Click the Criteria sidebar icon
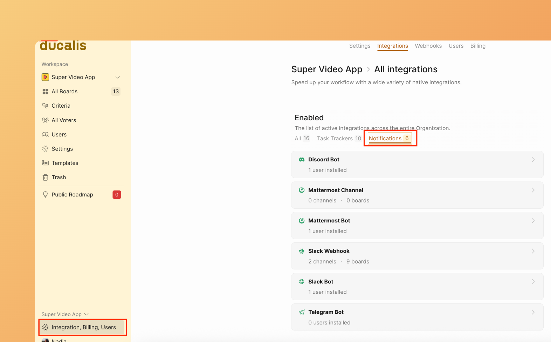551x342 pixels. point(45,106)
